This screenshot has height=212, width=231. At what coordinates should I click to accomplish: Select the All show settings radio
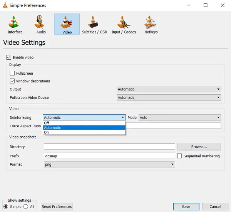(26, 207)
